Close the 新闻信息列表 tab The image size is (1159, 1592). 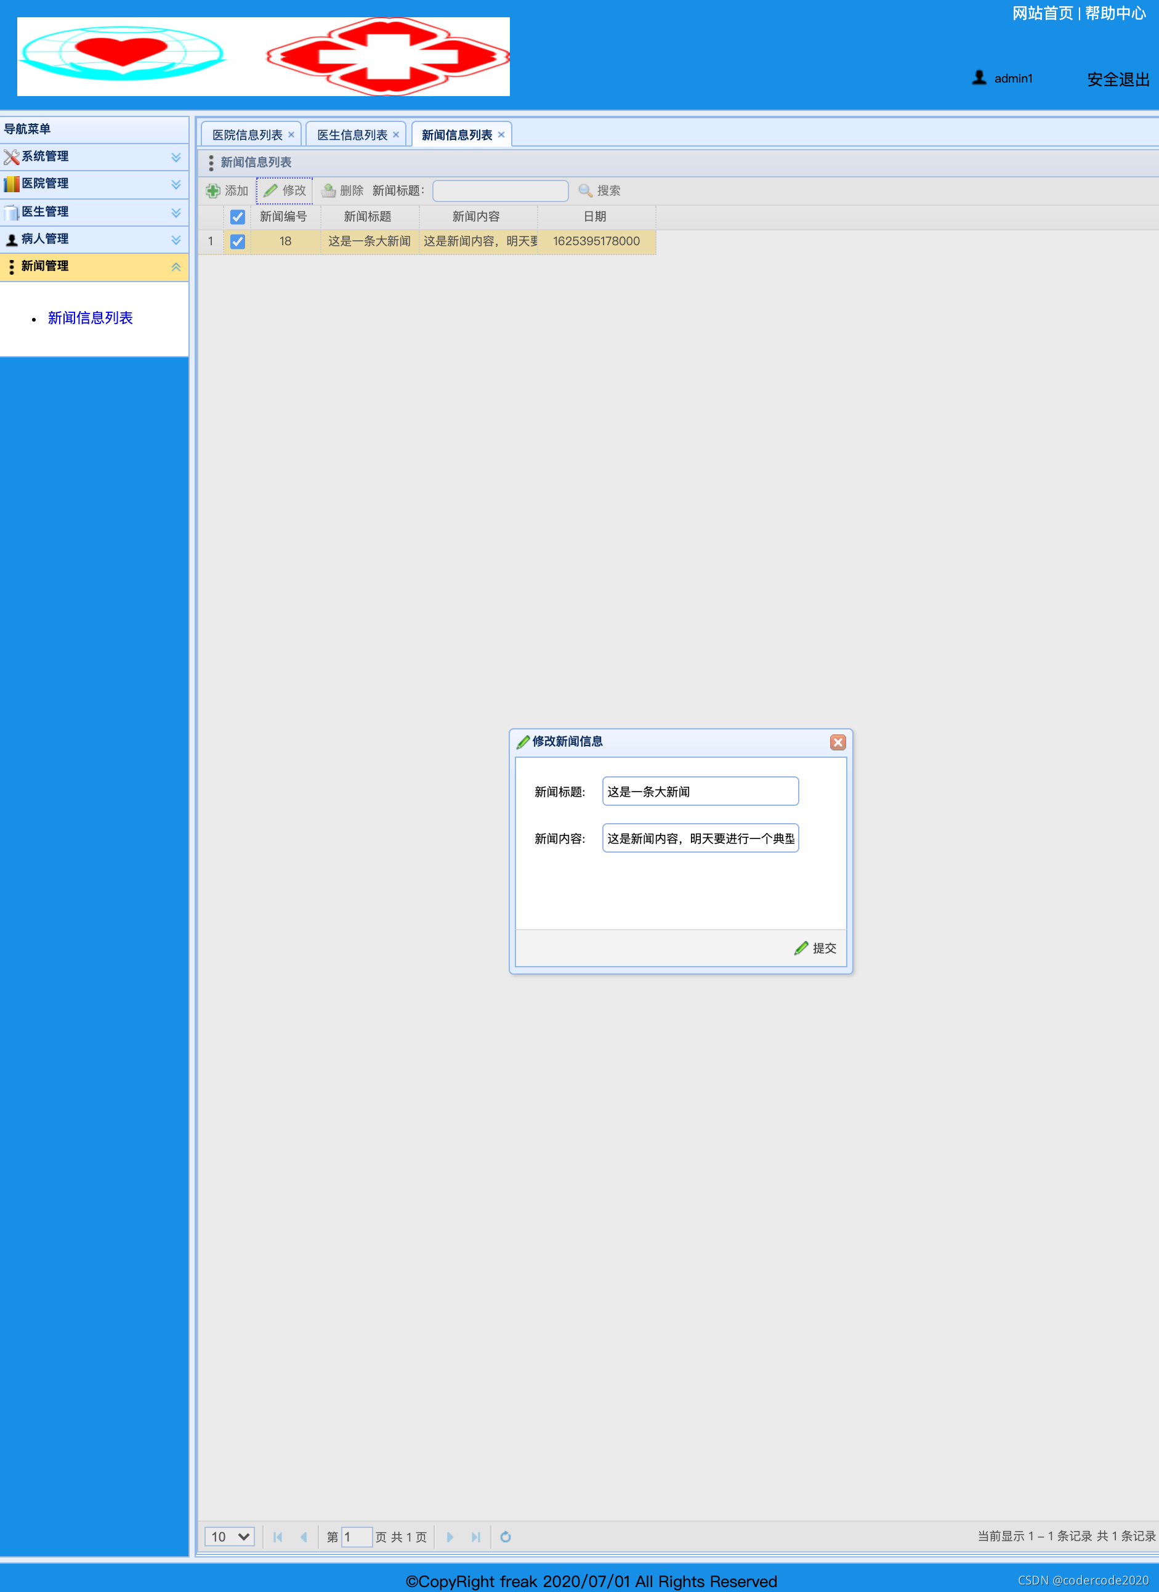click(x=501, y=135)
